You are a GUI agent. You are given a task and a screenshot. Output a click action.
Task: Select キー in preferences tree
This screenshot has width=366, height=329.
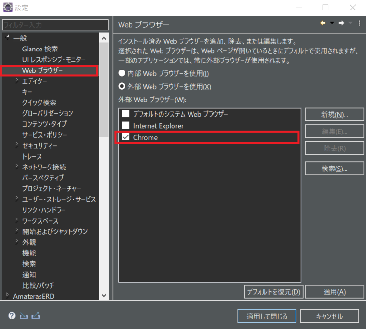(x=28, y=92)
